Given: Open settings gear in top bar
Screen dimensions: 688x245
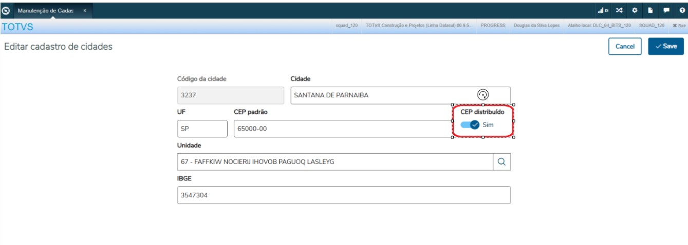Looking at the screenshot, I should click(x=635, y=10).
